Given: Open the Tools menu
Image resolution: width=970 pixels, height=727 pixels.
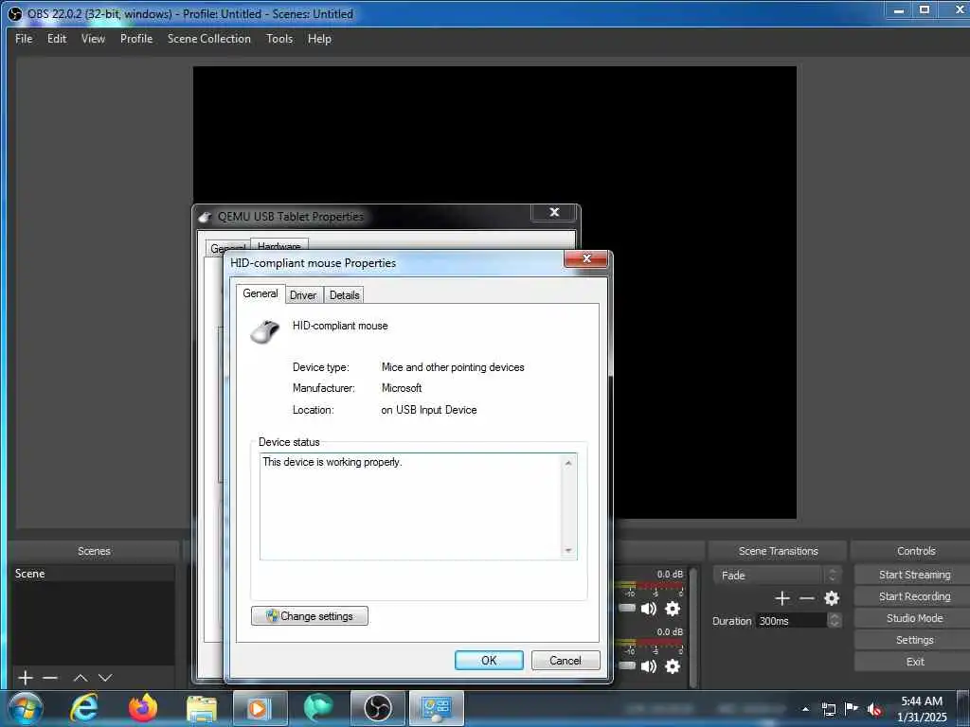Looking at the screenshot, I should 279,38.
